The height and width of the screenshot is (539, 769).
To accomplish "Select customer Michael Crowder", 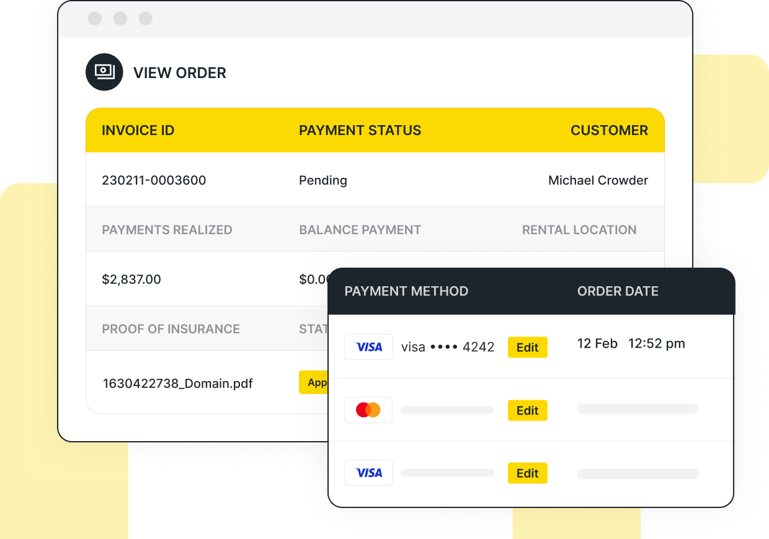I will pyautogui.click(x=598, y=180).
